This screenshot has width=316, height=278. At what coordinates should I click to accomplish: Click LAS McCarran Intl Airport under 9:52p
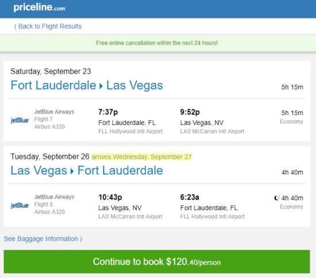click(212, 131)
